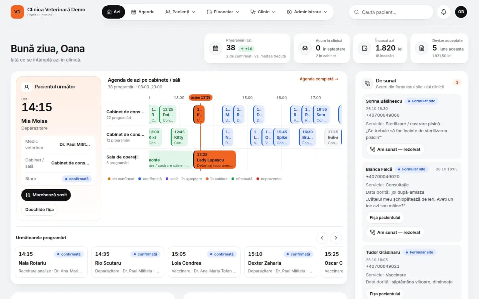Viewport: 479px width, 299px height.
Task: Open the 14:15 Nala Rotariu appointment card
Action: tap(51, 262)
